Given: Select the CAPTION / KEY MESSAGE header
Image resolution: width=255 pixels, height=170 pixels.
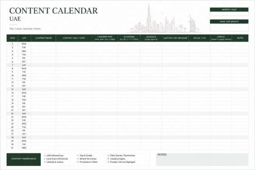Looking at the screenshot, I should tap(175, 38).
